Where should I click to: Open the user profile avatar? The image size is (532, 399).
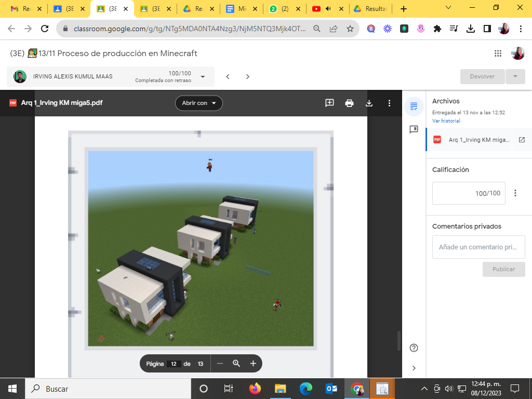518,54
